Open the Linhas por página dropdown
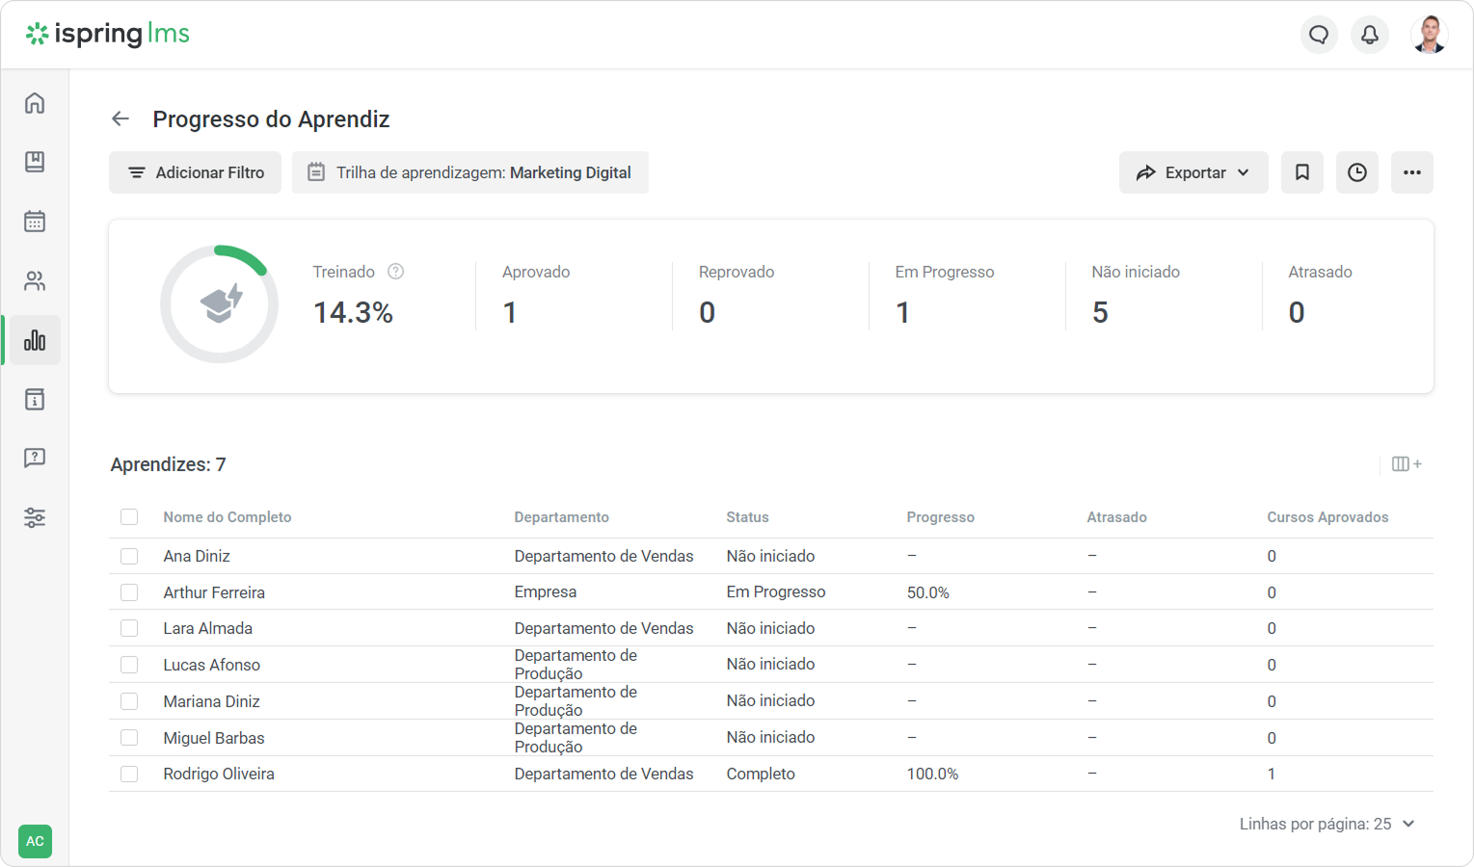 [x=1327, y=824]
